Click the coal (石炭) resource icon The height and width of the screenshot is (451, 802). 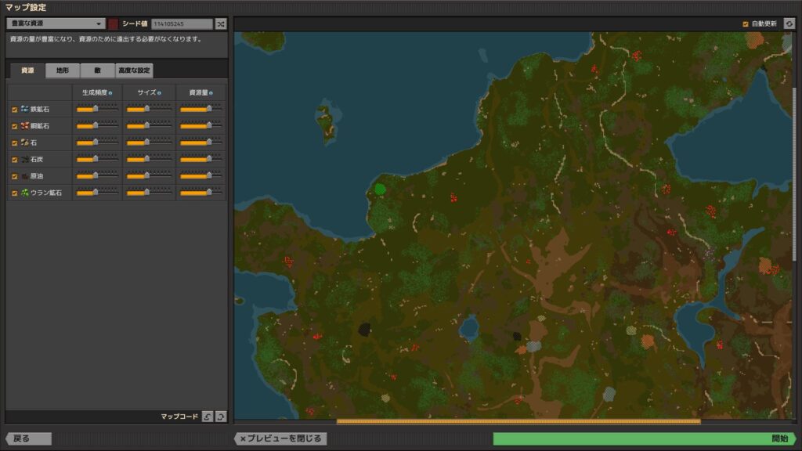point(24,160)
